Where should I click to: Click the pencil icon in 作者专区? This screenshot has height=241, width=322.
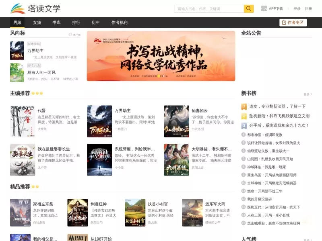pos(284,22)
